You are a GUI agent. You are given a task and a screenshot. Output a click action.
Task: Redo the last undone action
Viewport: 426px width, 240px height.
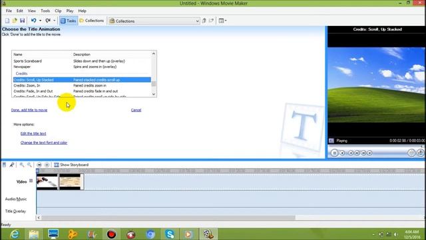48,21
